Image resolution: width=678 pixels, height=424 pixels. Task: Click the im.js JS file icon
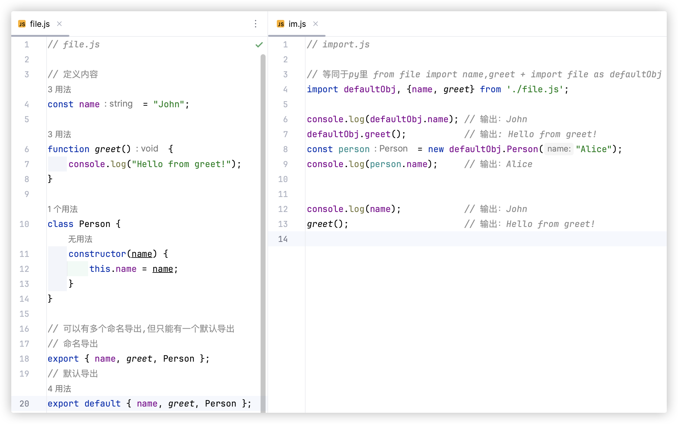[x=281, y=24]
